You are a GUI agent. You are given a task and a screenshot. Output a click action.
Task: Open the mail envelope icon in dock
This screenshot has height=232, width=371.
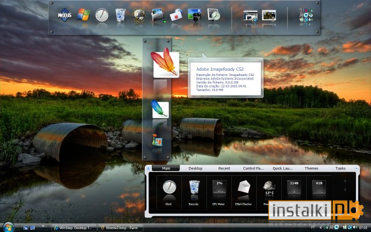coord(176,15)
